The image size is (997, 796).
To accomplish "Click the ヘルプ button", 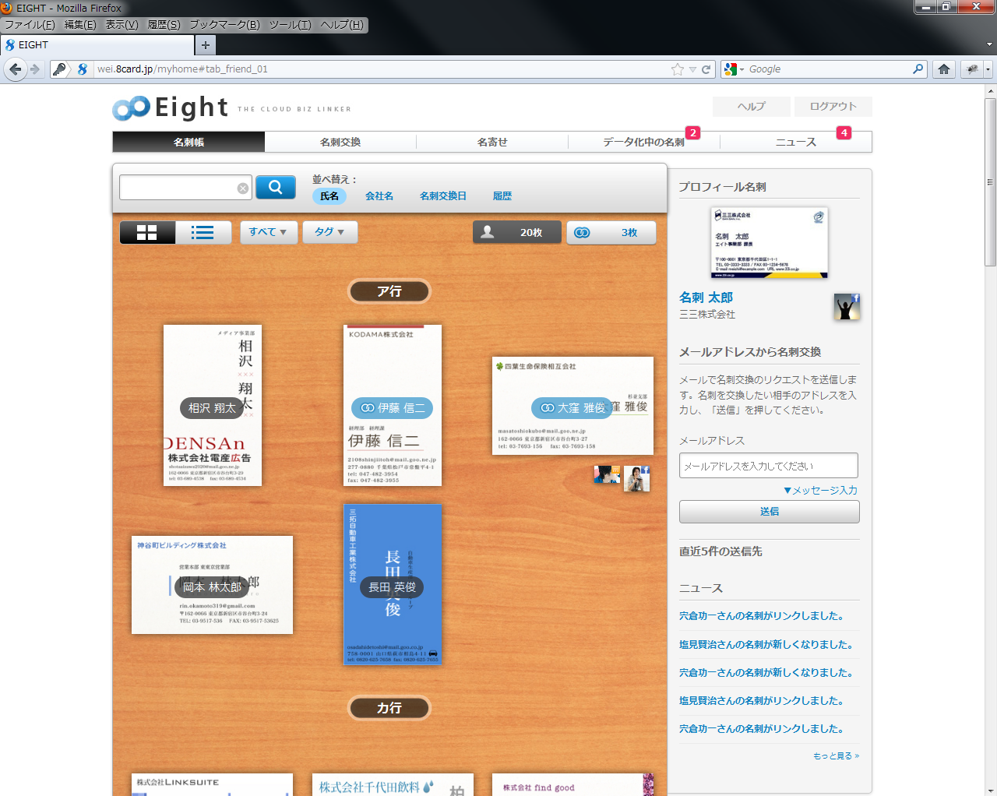I will (752, 107).
